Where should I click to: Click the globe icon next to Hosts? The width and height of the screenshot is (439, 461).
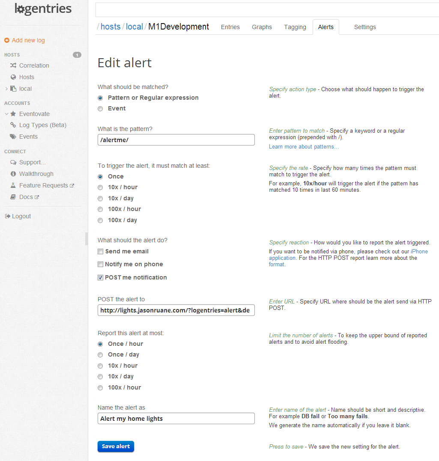[13, 77]
